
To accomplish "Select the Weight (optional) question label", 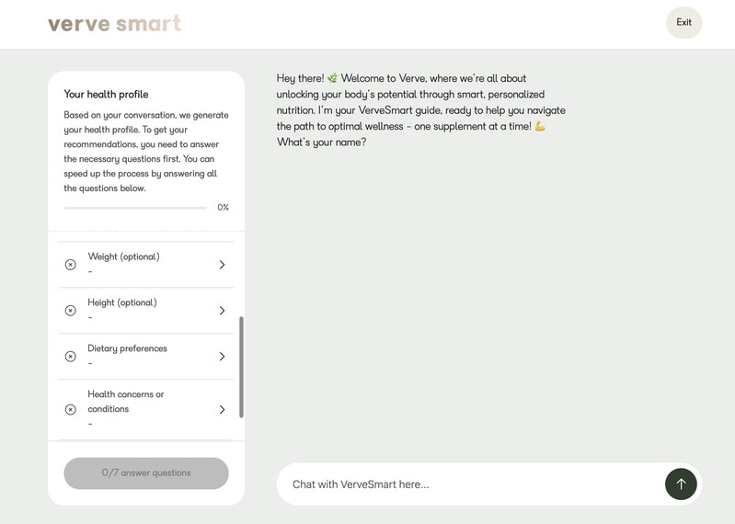I will coord(123,256).
